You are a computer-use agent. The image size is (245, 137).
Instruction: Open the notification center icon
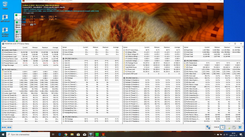(x=241, y=135)
